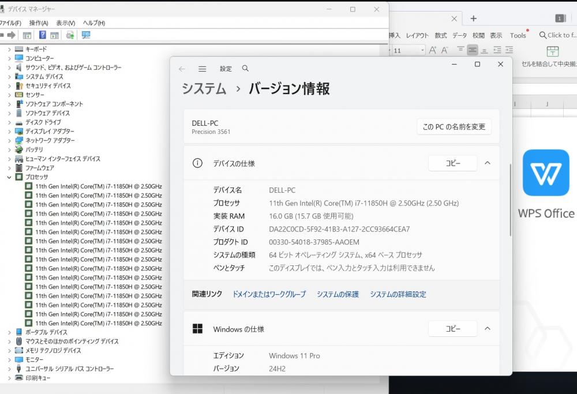This screenshot has height=394, width=577.
Task: Open the Settings hamburger navigation menu
Action: coord(202,69)
